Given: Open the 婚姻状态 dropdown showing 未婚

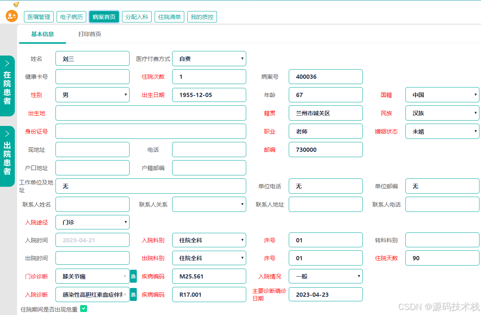Looking at the screenshot, I should point(442,131).
